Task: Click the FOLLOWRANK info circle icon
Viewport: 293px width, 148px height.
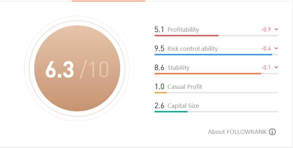Action: click(x=272, y=132)
